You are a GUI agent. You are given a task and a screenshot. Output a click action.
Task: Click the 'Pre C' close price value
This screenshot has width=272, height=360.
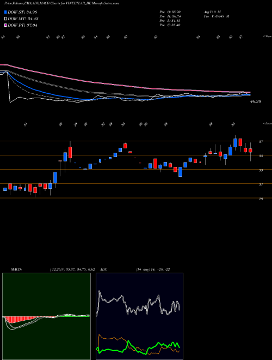170,25
